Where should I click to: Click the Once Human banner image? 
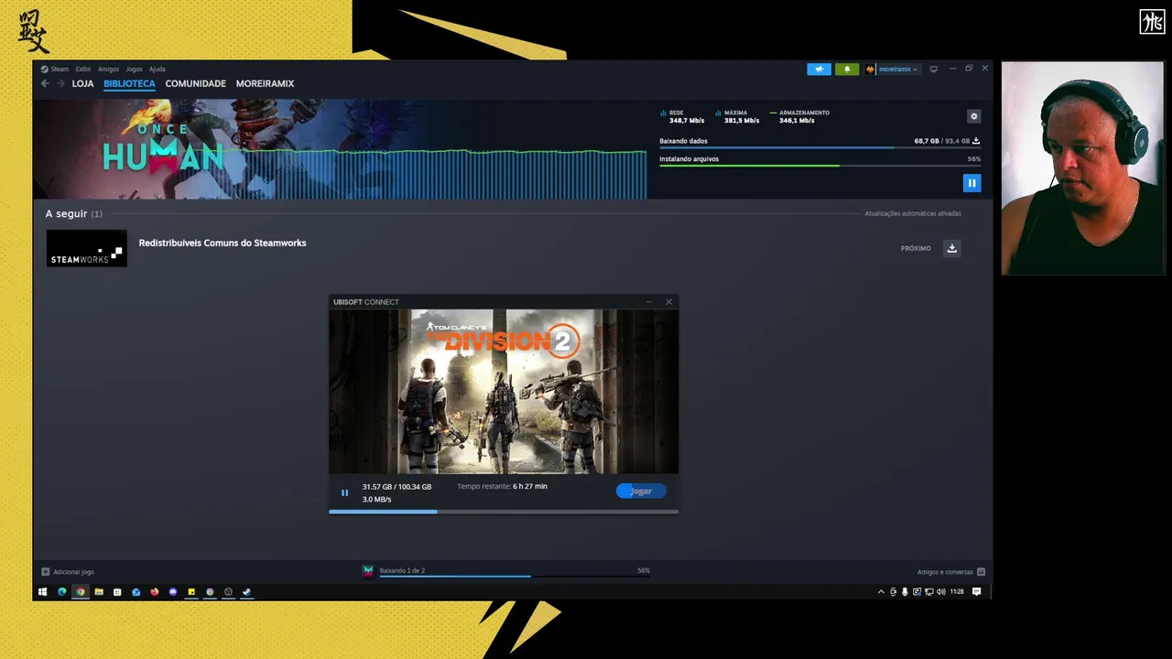[340, 149]
